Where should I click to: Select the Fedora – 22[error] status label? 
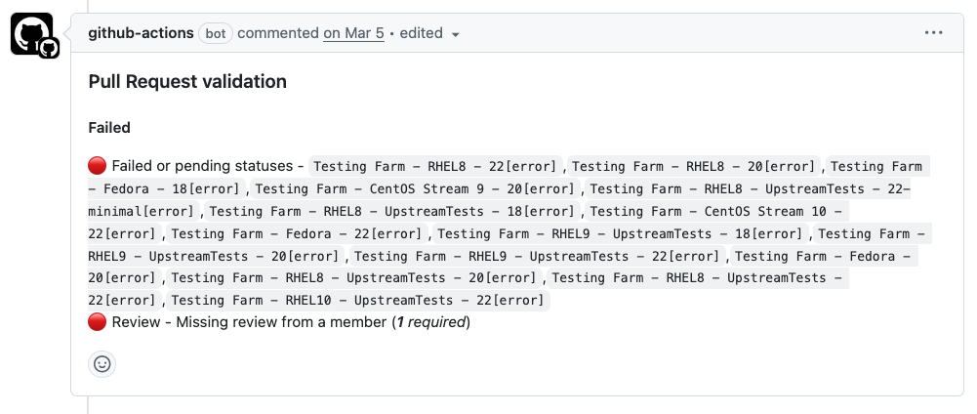coord(299,234)
